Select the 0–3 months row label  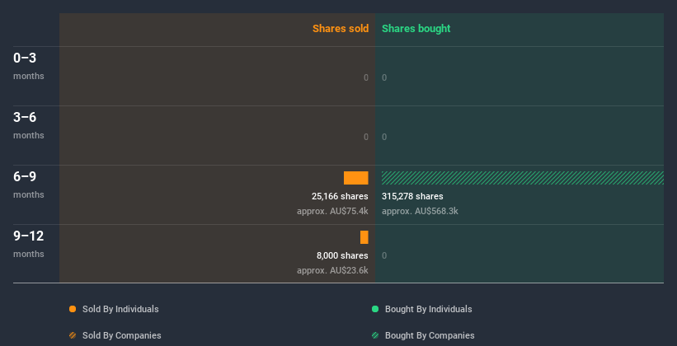pos(29,66)
